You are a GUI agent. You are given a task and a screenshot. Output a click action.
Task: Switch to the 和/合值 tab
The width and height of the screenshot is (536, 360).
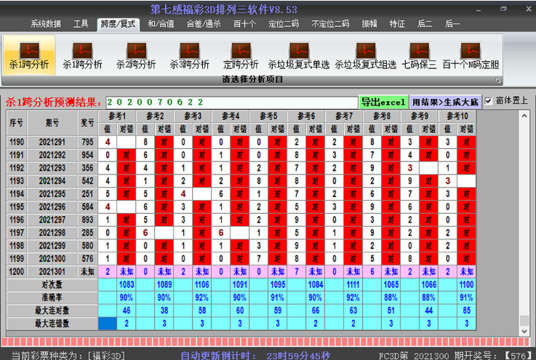(x=161, y=24)
